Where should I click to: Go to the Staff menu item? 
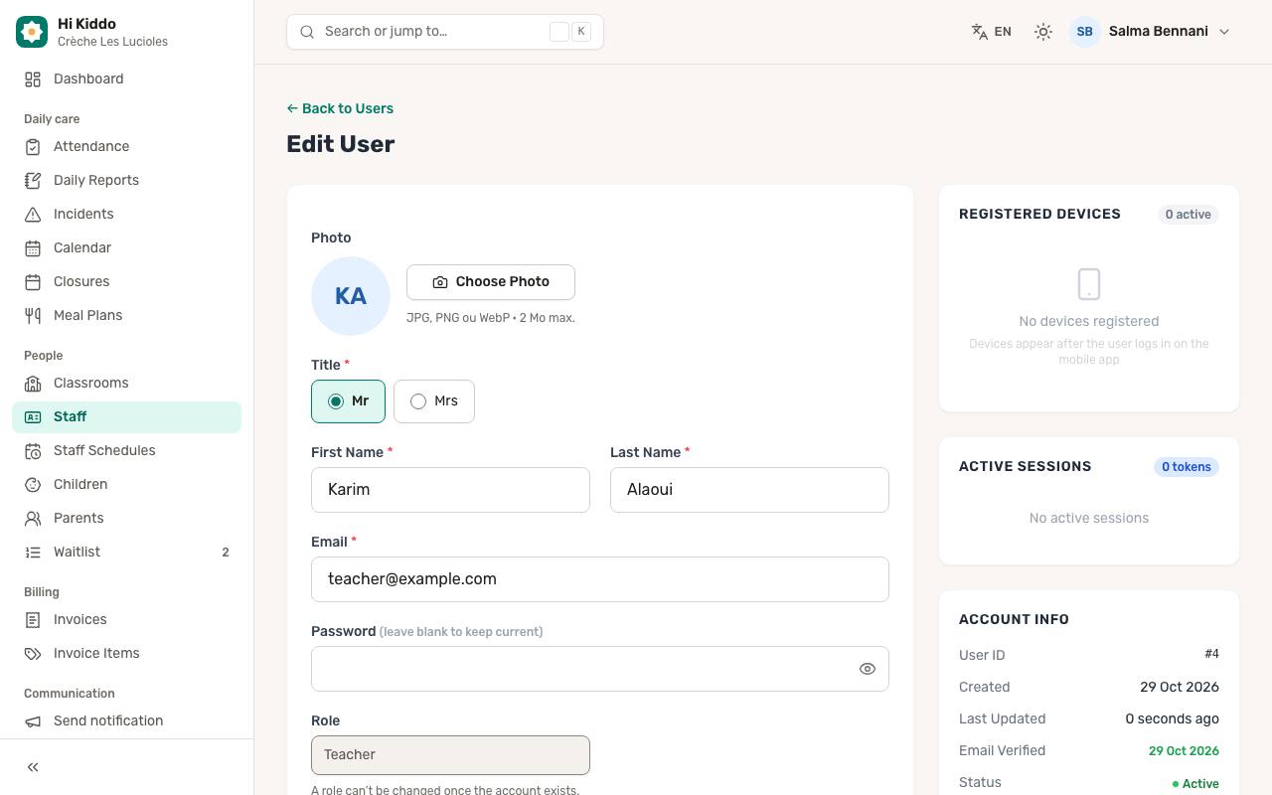coord(126,417)
